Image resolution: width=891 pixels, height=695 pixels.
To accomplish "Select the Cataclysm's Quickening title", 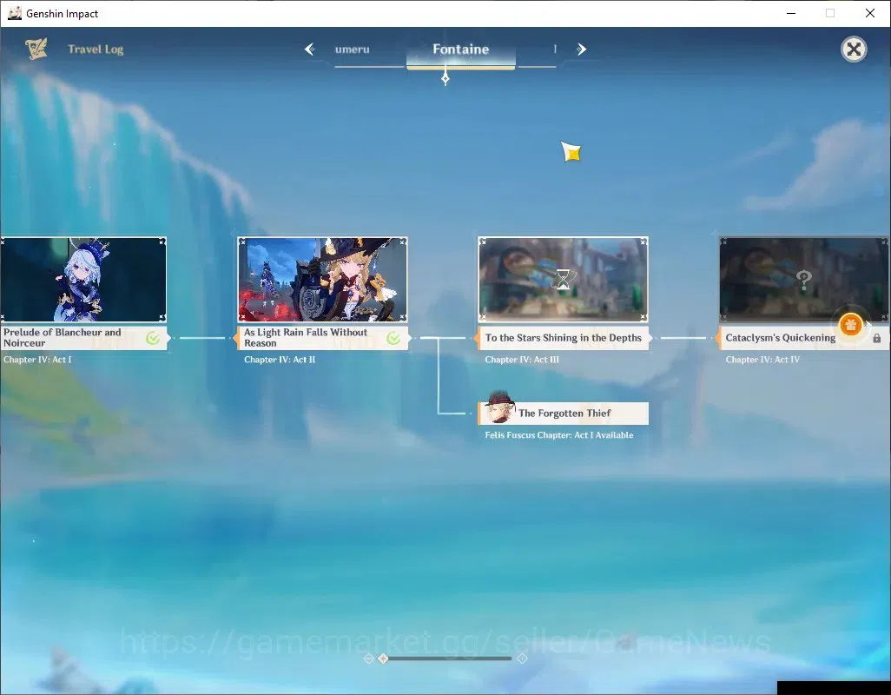I will tap(780, 338).
